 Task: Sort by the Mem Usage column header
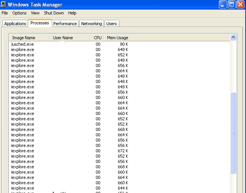[x=117, y=38]
